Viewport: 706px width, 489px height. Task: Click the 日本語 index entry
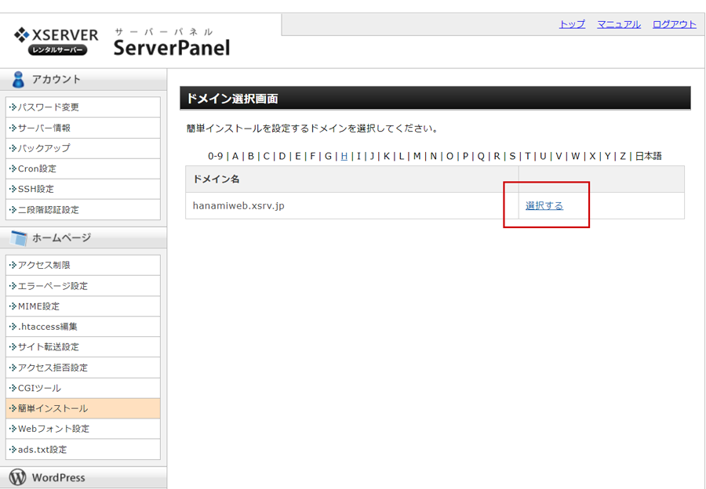pyautogui.click(x=649, y=156)
